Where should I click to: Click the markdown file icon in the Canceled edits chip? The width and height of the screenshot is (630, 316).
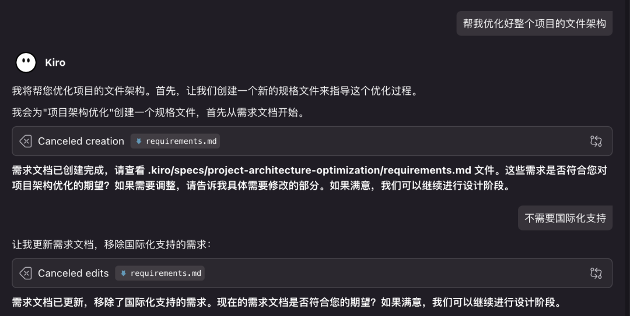(123, 273)
